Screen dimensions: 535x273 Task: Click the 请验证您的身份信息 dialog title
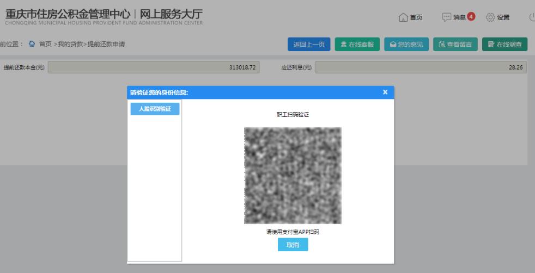tap(159, 92)
